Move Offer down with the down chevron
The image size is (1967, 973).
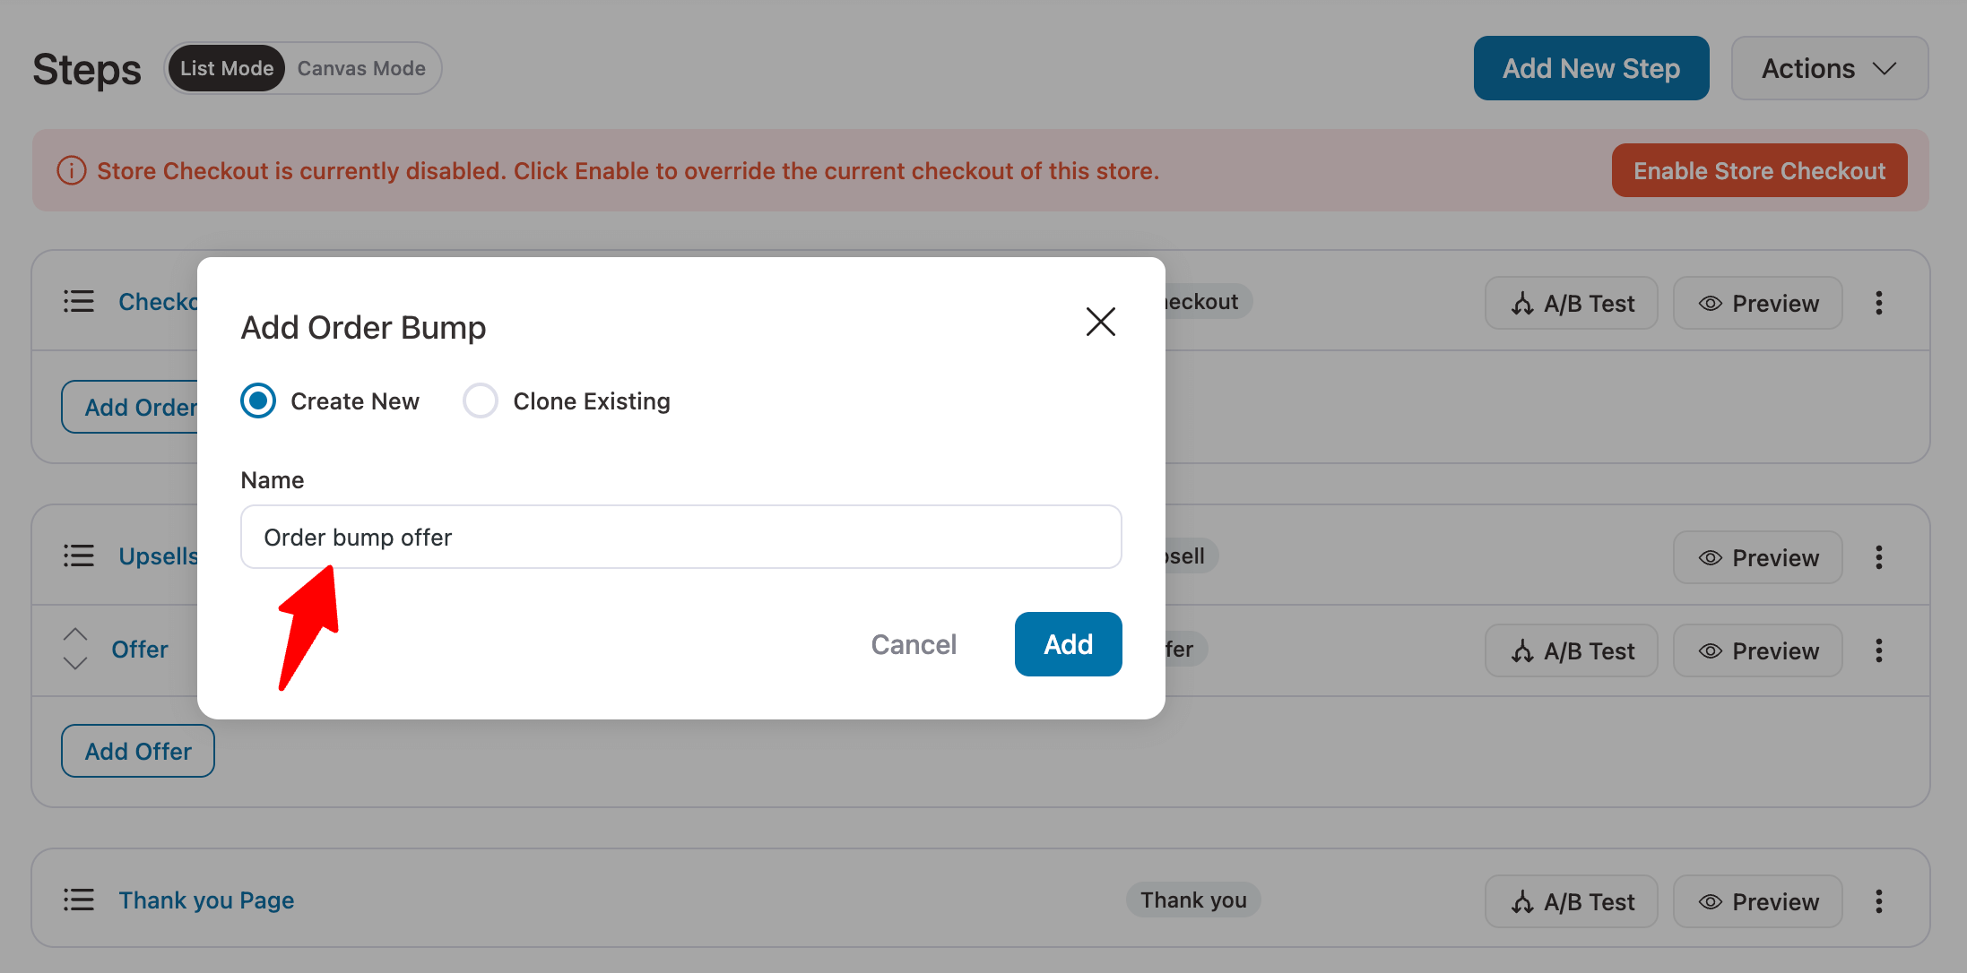75,663
